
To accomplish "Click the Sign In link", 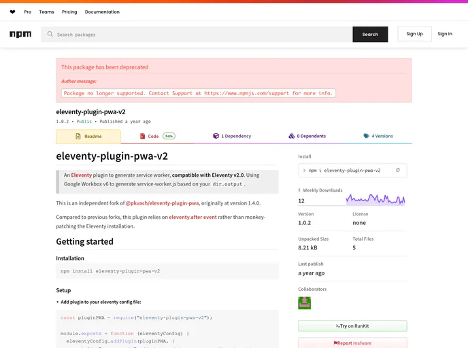I will pyautogui.click(x=445, y=34).
